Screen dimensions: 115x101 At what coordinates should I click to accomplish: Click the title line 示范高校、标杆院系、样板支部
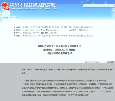(x=59, y=50)
